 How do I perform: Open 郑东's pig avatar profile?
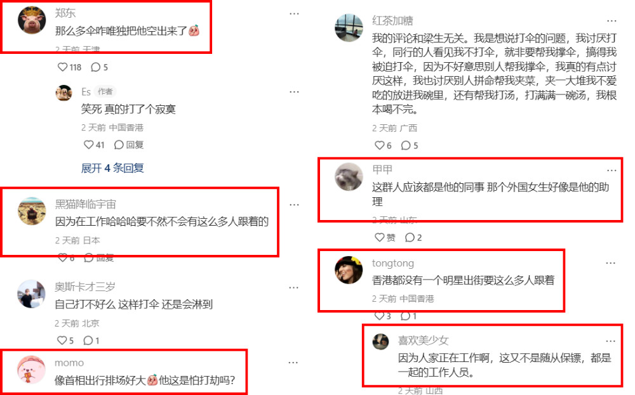(x=32, y=20)
